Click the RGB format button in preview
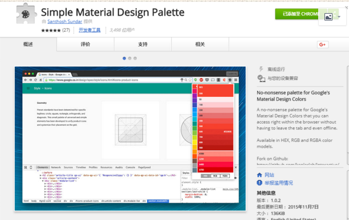This screenshot has height=220, width=349. tap(215, 176)
